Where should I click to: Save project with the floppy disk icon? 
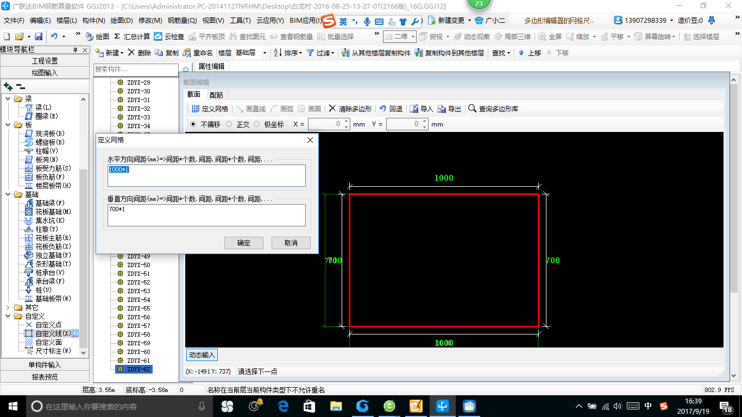point(39,36)
